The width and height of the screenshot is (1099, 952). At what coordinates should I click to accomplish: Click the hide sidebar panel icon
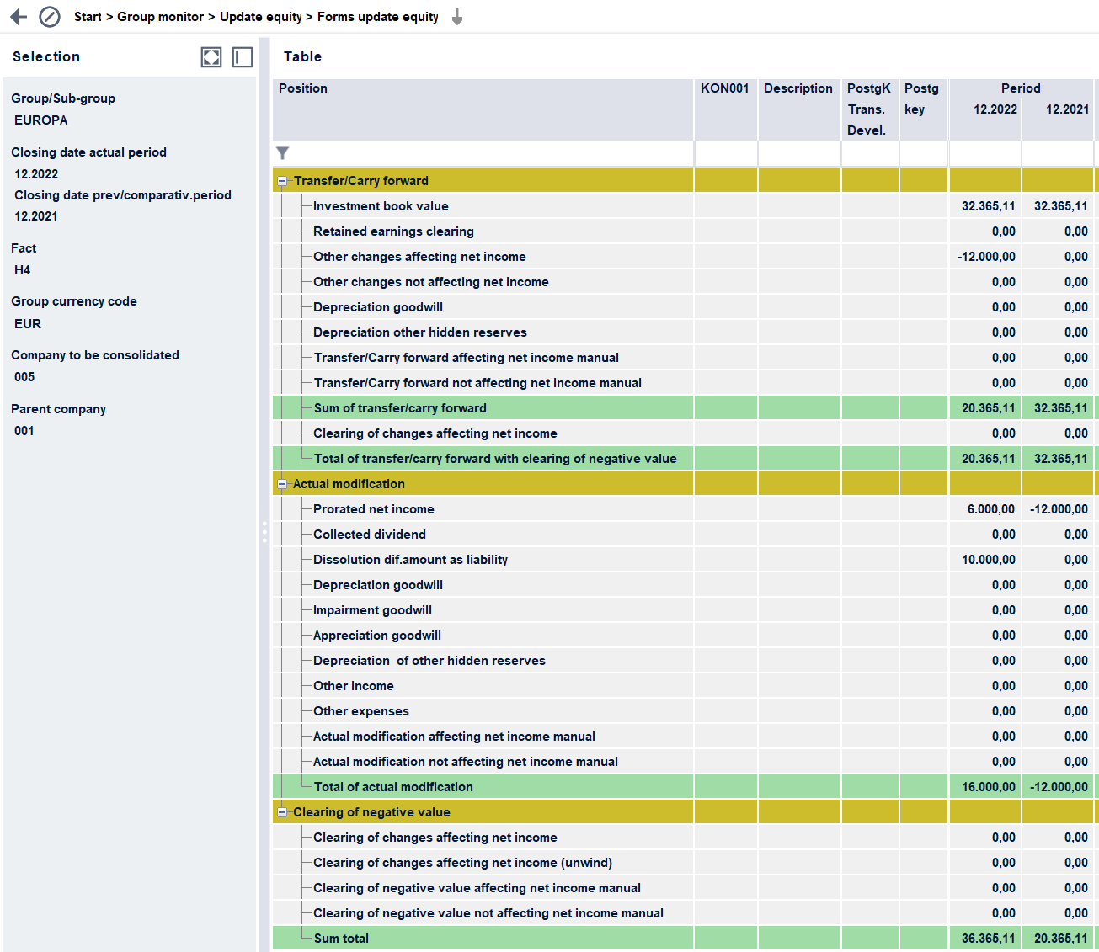pyautogui.click(x=243, y=56)
